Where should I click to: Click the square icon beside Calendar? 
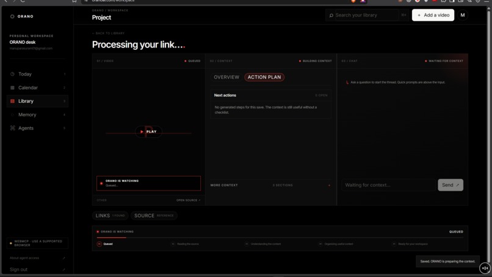click(x=13, y=88)
